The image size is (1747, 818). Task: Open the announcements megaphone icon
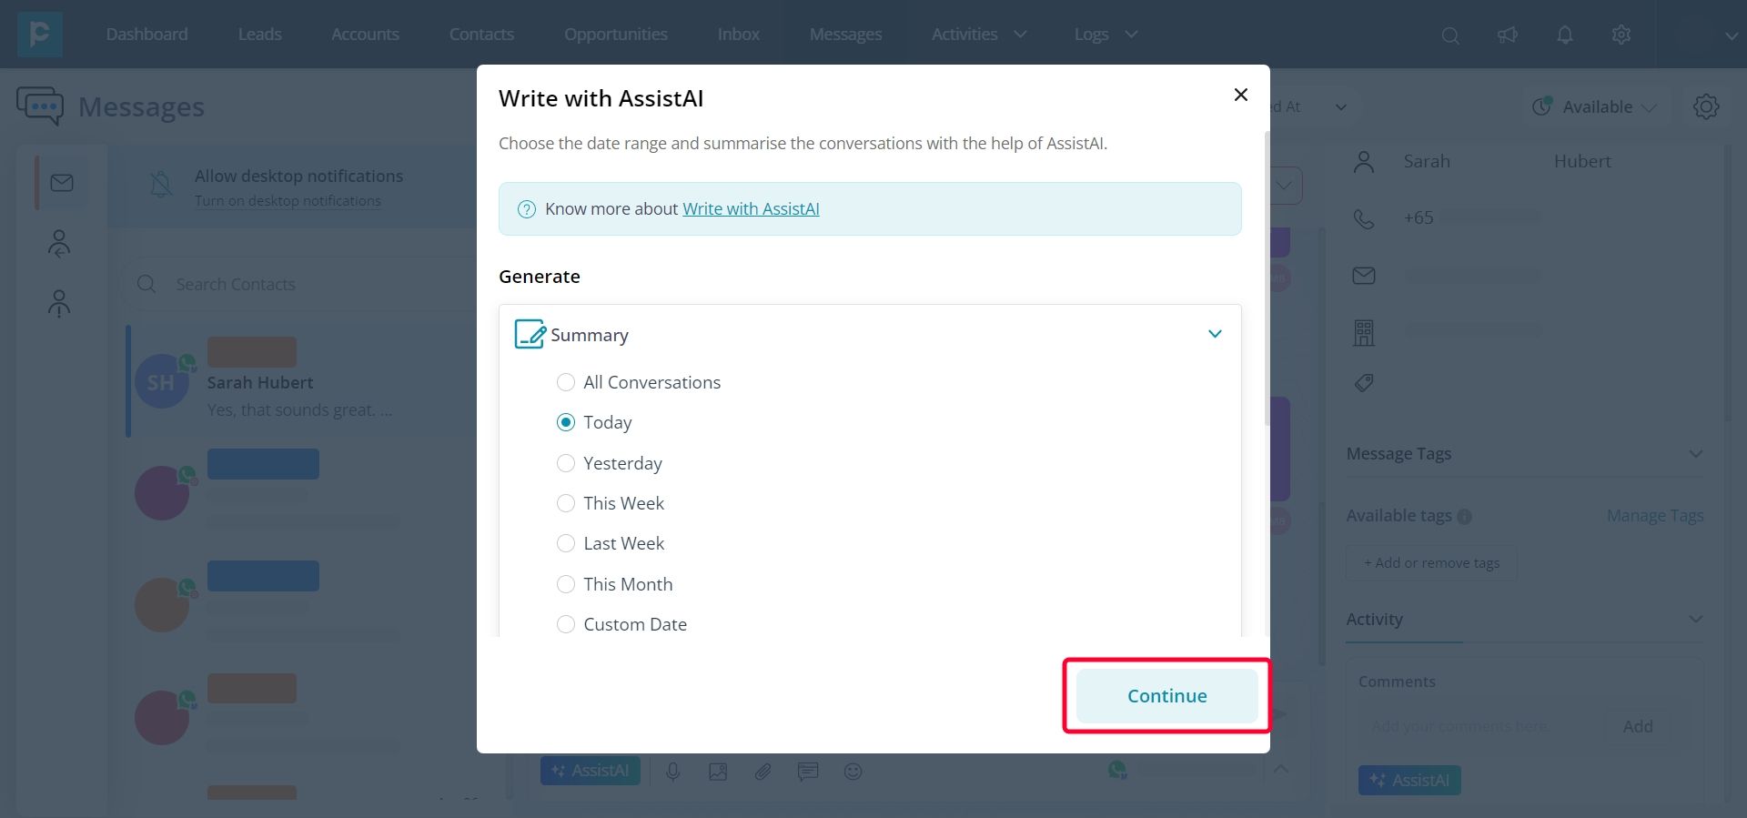pyautogui.click(x=1508, y=35)
